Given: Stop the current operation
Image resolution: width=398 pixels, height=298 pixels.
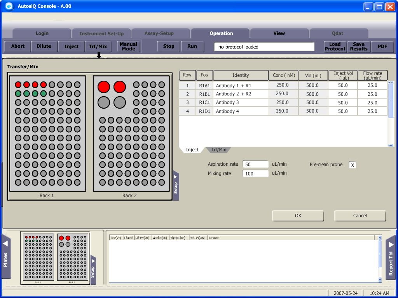Looking at the screenshot, I should click(x=169, y=47).
